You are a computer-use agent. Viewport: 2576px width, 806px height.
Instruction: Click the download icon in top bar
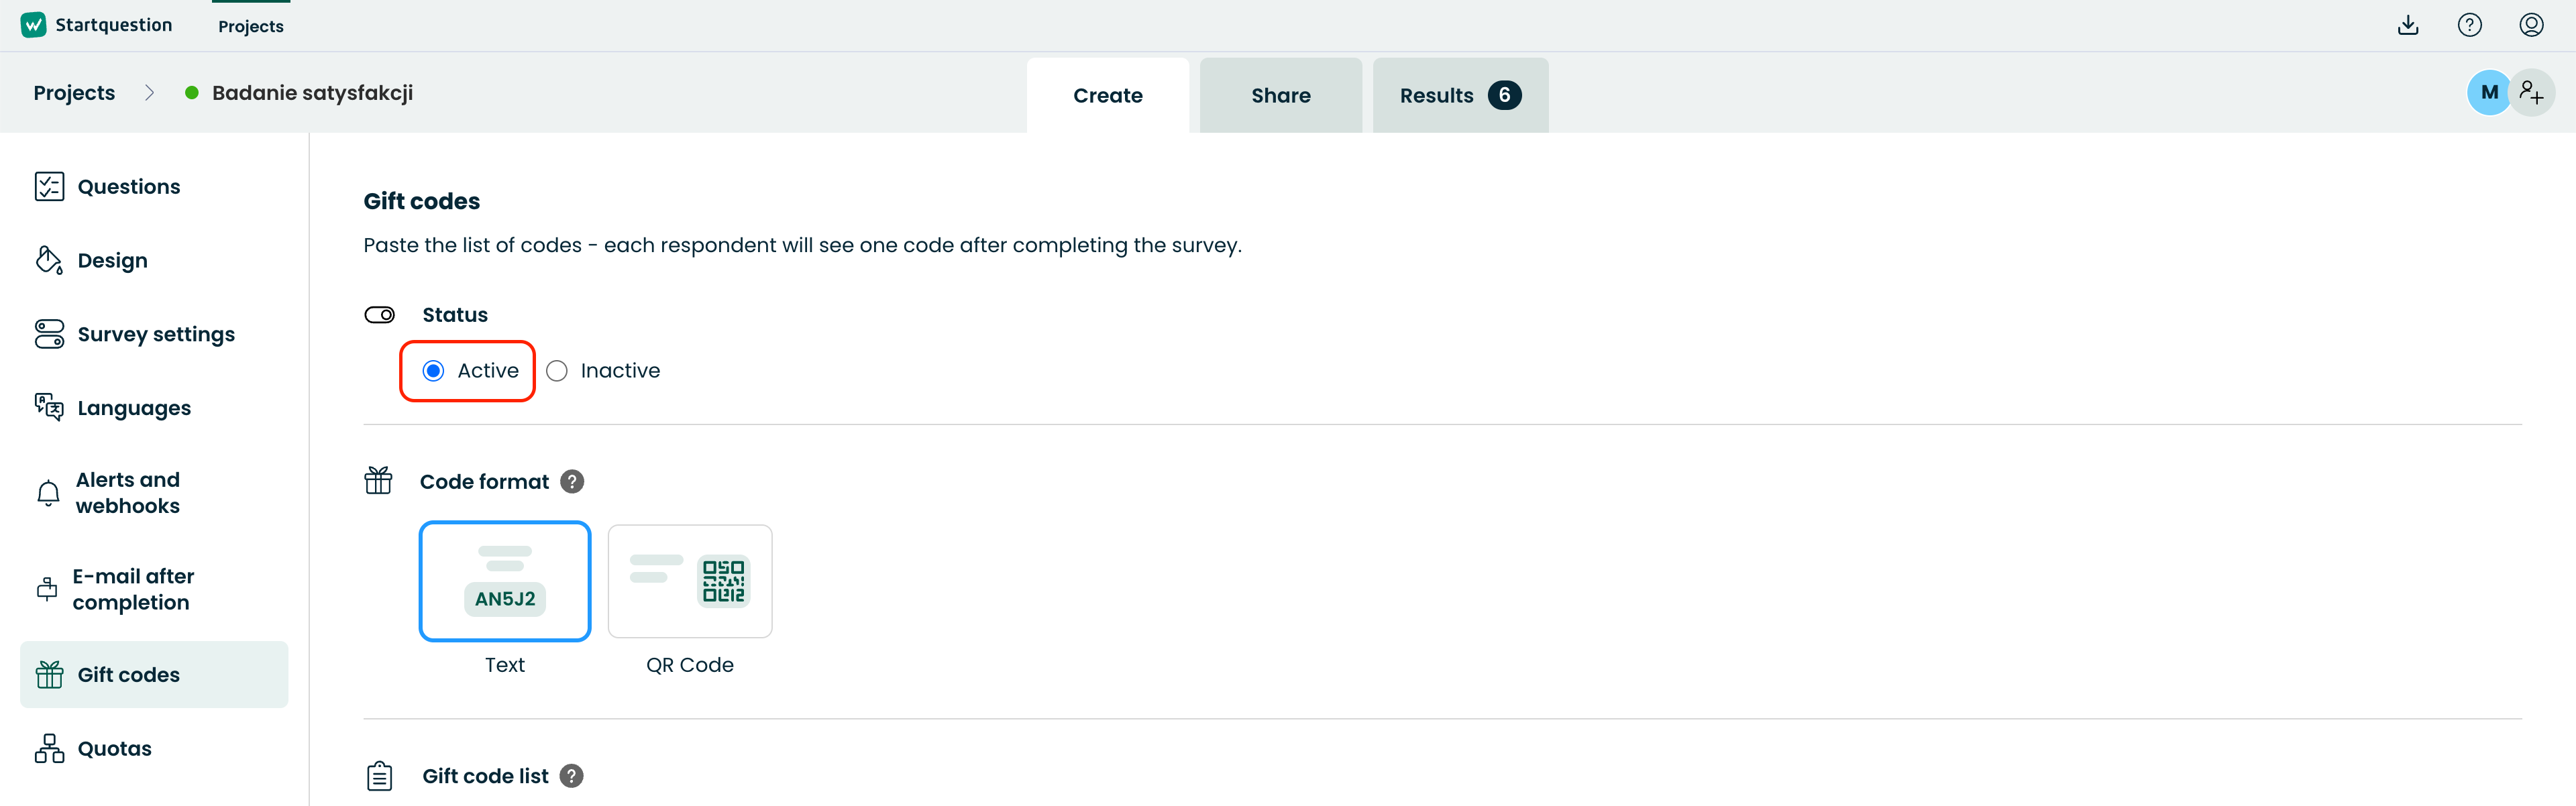[x=2408, y=25]
